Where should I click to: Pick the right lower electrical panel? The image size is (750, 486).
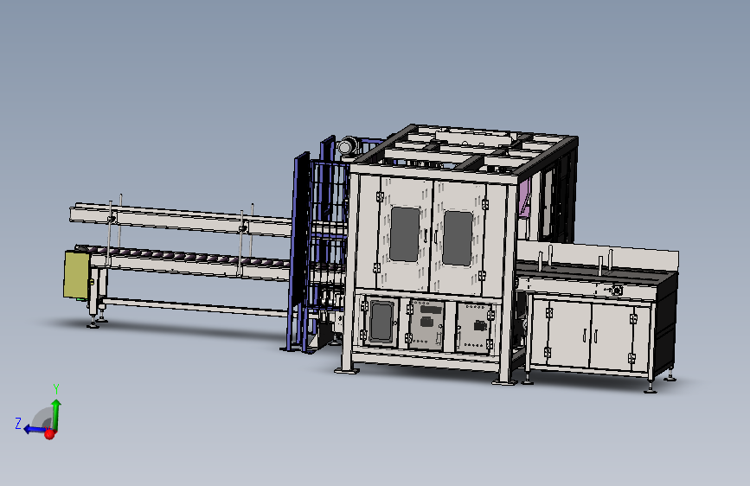click(x=474, y=328)
